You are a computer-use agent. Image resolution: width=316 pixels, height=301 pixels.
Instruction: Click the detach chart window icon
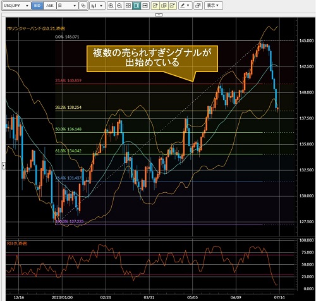(x=198, y=6)
